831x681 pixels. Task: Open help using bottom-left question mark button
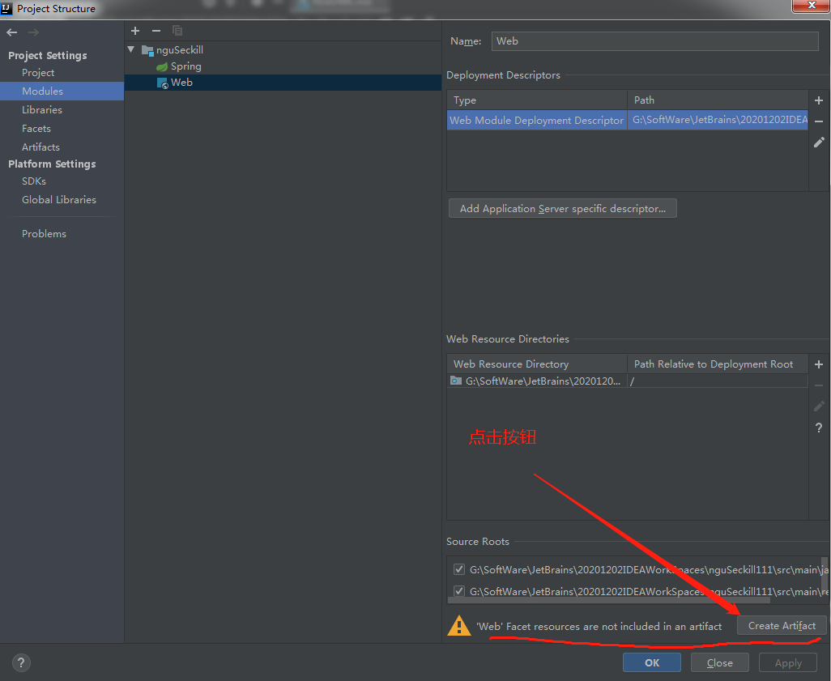pos(21,662)
